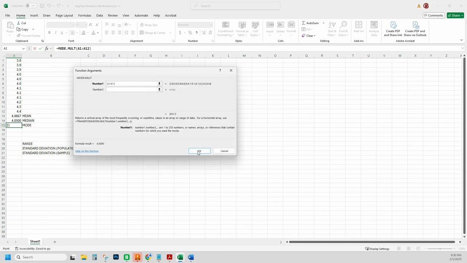Viewport: 467px width, 263px height.
Task: Toggle Wrap Text
Action: coord(149,25)
